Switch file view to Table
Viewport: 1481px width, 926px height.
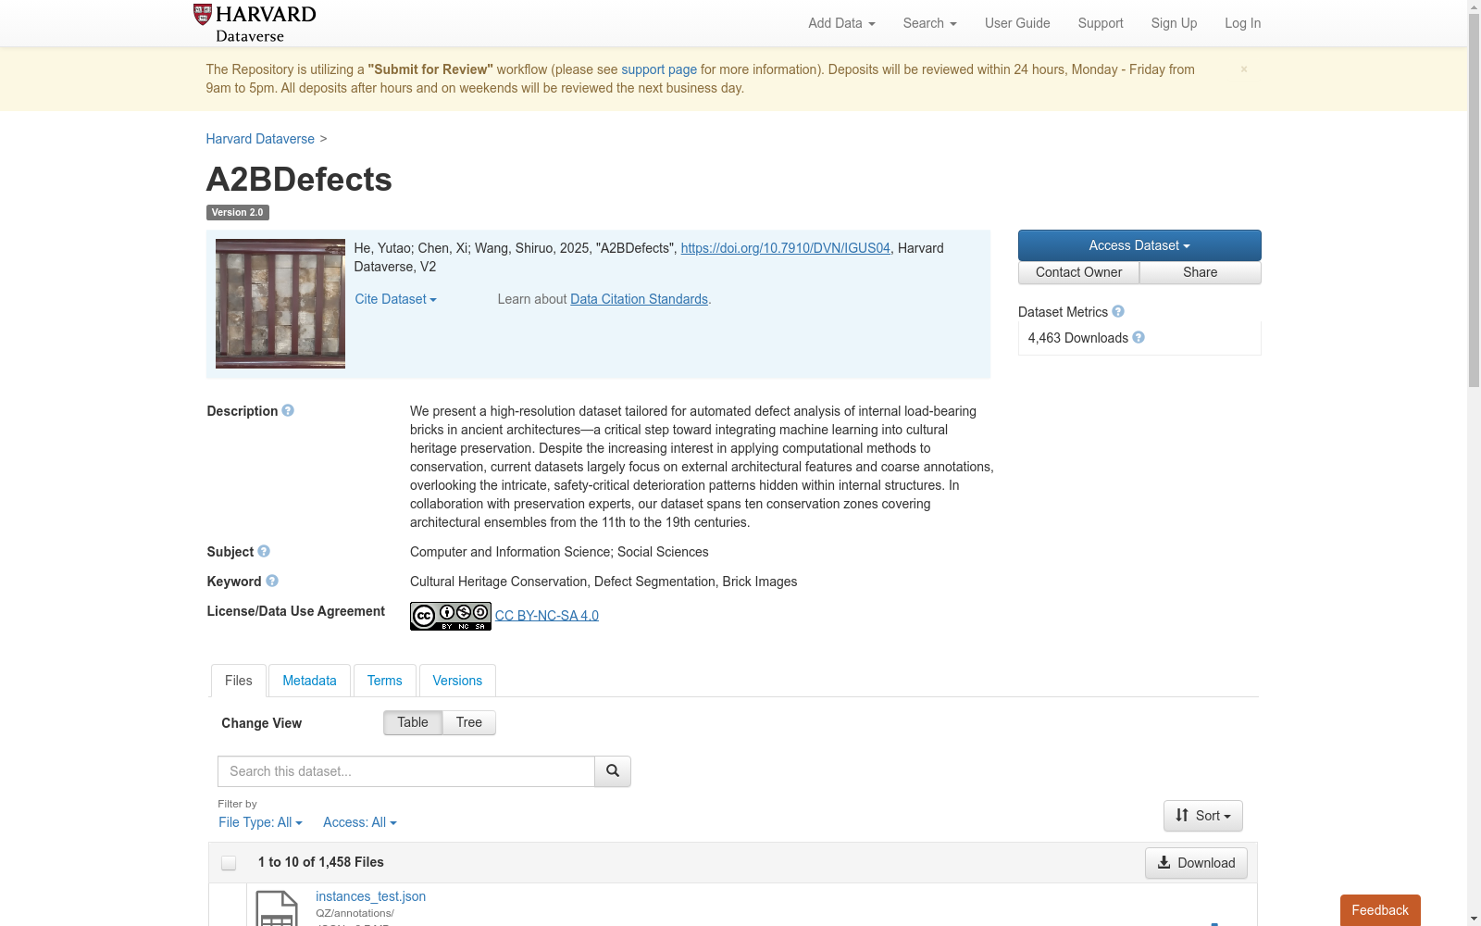413,722
